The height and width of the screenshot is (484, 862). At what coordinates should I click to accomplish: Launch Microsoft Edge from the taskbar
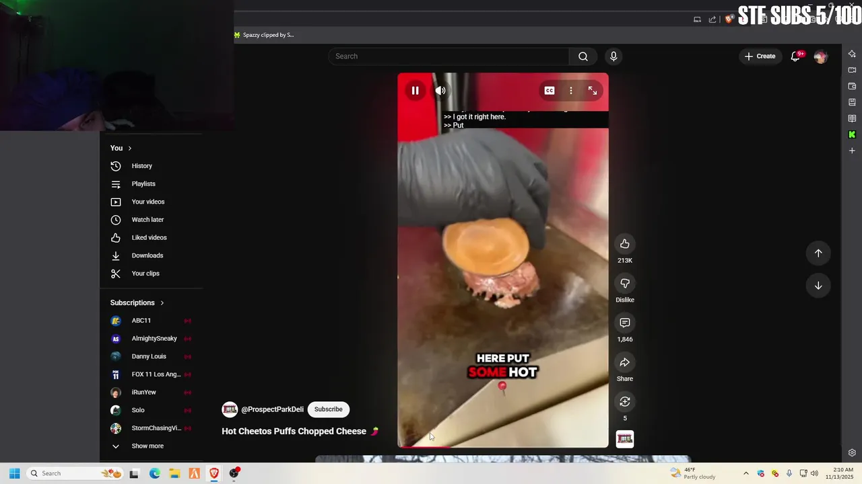[154, 473]
